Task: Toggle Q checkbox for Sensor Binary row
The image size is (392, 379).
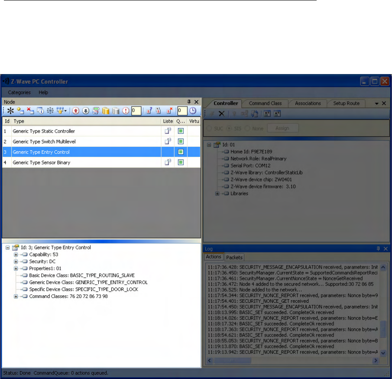Action: point(181,162)
